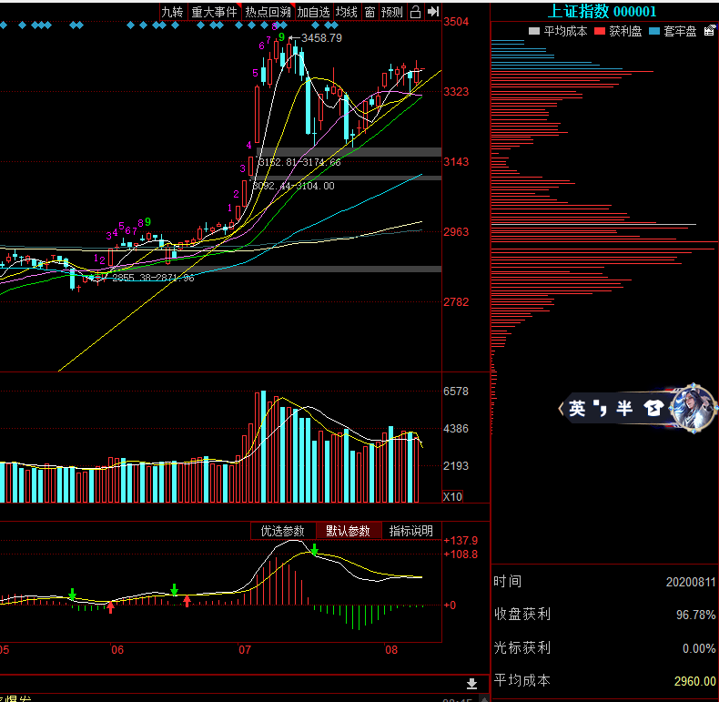The image size is (719, 702).
Task: Open chip distribution settings icon
Action: (x=710, y=31)
